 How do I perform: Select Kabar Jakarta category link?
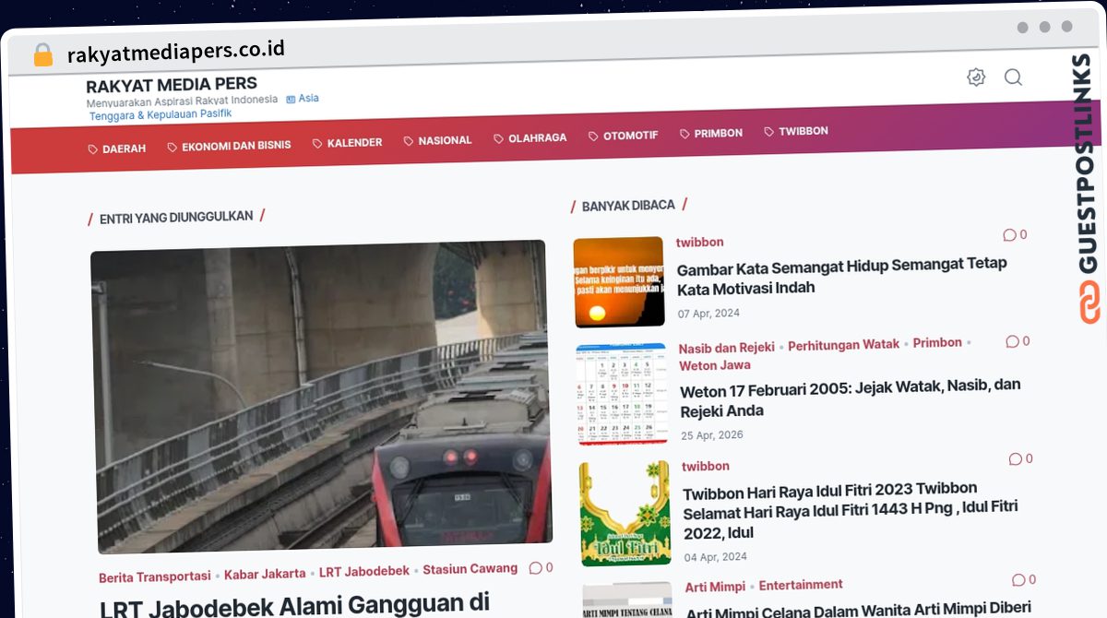[x=265, y=574]
